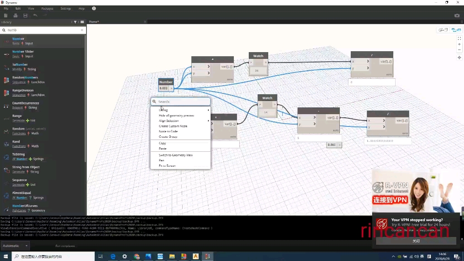The width and height of the screenshot is (464, 261).
Task: Toggle the library layout view icon
Action: pos(82,22)
